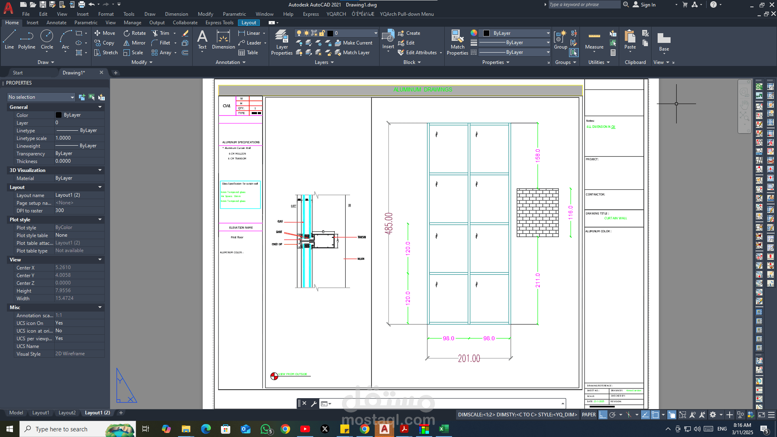Choose the Measure utility
Viewport: 777px width, 437px height.
point(594,40)
